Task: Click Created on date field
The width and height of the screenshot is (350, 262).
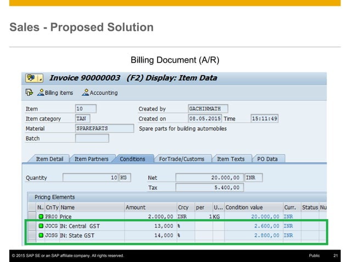Action: [x=205, y=118]
